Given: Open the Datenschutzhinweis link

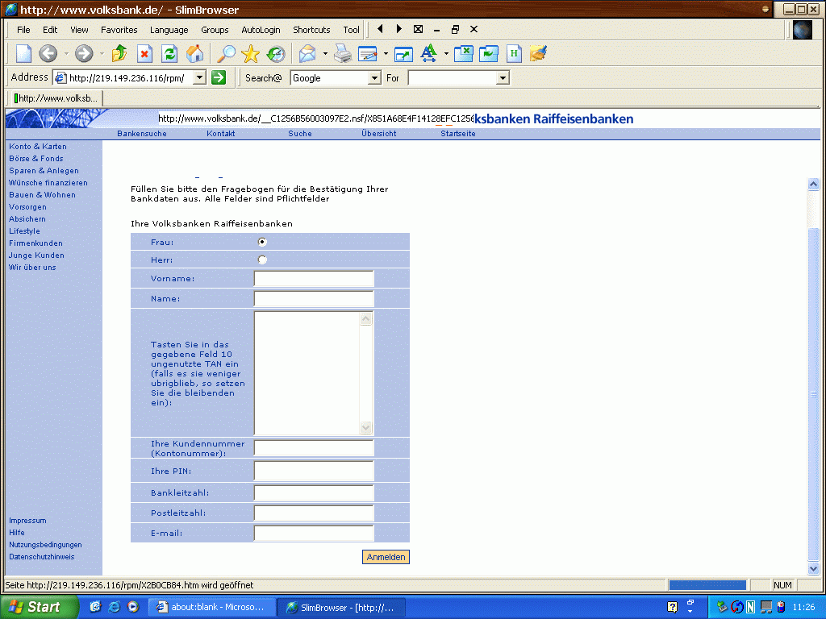Looking at the screenshot, I should pos(42,557).
